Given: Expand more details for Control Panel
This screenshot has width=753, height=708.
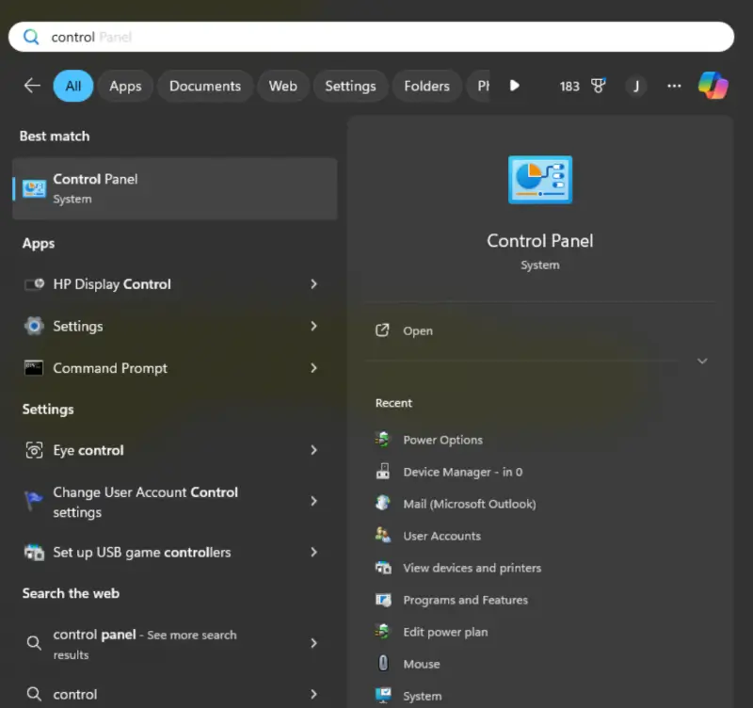Looking at the screenshot, I should pos(702,361).
